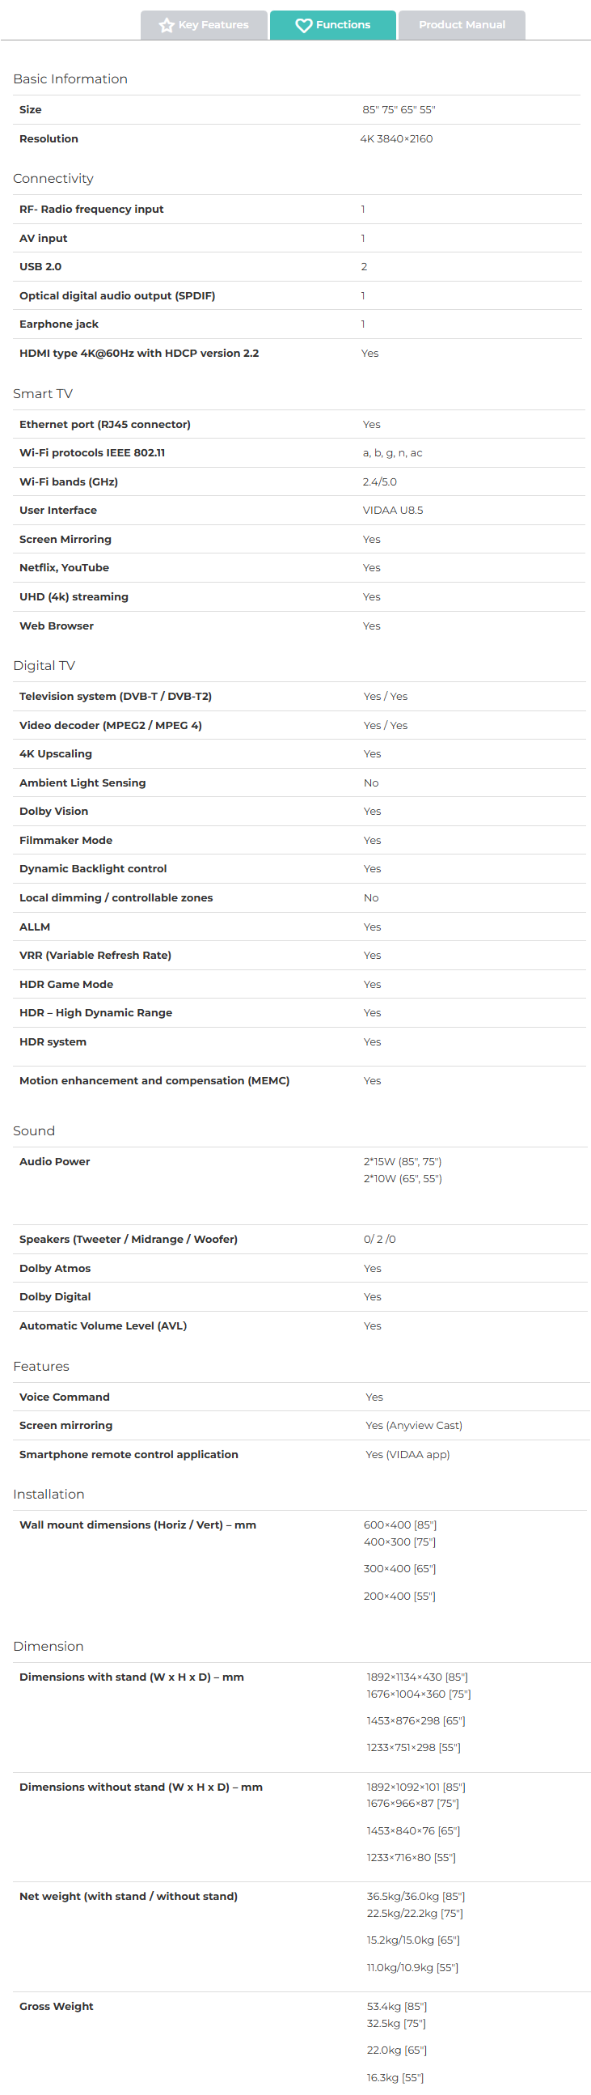
Task: Click the Connectivity section heading
Action: pyautogui.click(x=53, y=179)
